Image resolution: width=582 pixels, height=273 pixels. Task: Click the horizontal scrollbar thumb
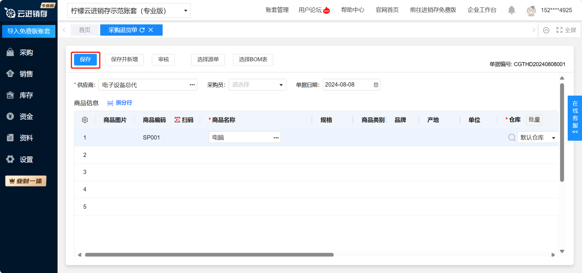(209, 255)
